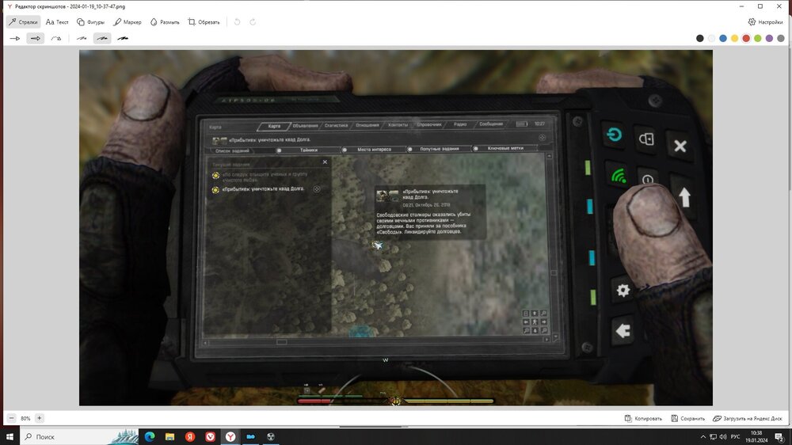Click the Список заданий button
This screenshot has width=792, height=445.
click(232, 150)
